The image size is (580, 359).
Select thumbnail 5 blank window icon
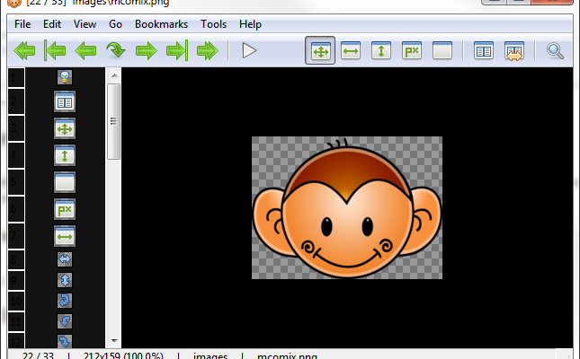coord(65,182)
